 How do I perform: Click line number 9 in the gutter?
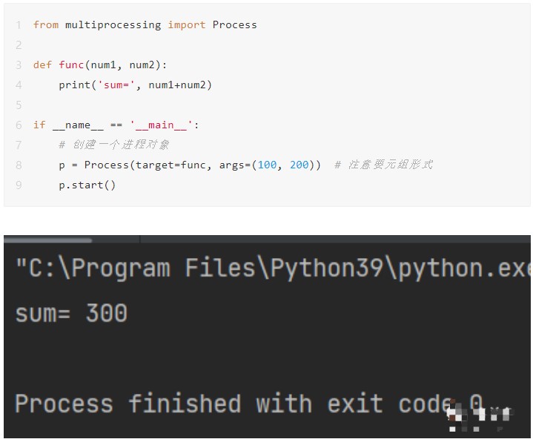18,185
